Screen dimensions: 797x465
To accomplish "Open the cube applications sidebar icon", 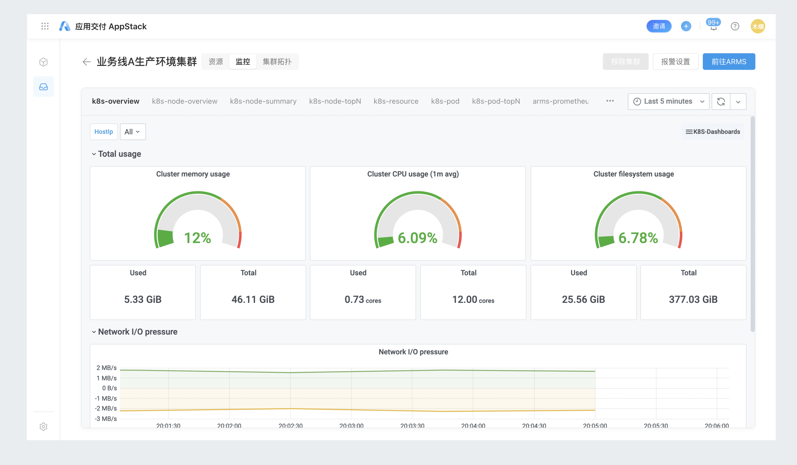I will tap(44, 62).
